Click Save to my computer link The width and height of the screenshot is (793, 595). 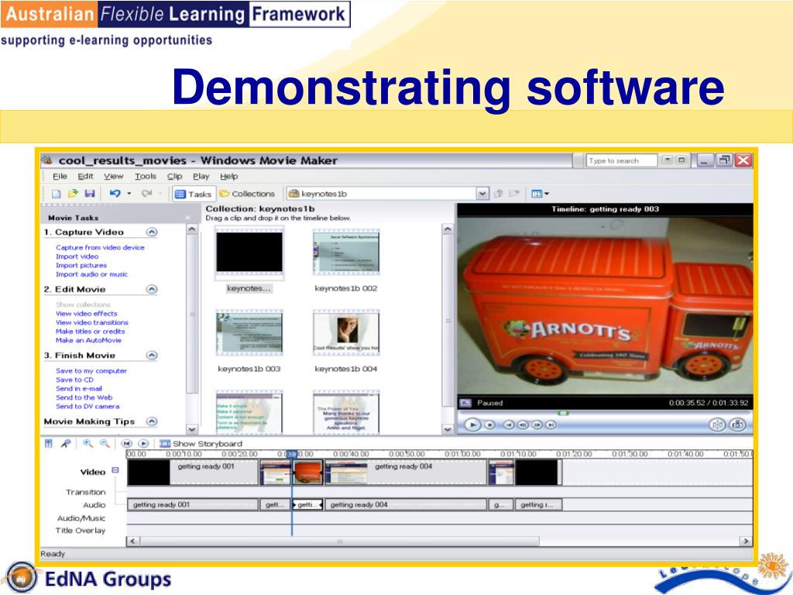point(91,371)
